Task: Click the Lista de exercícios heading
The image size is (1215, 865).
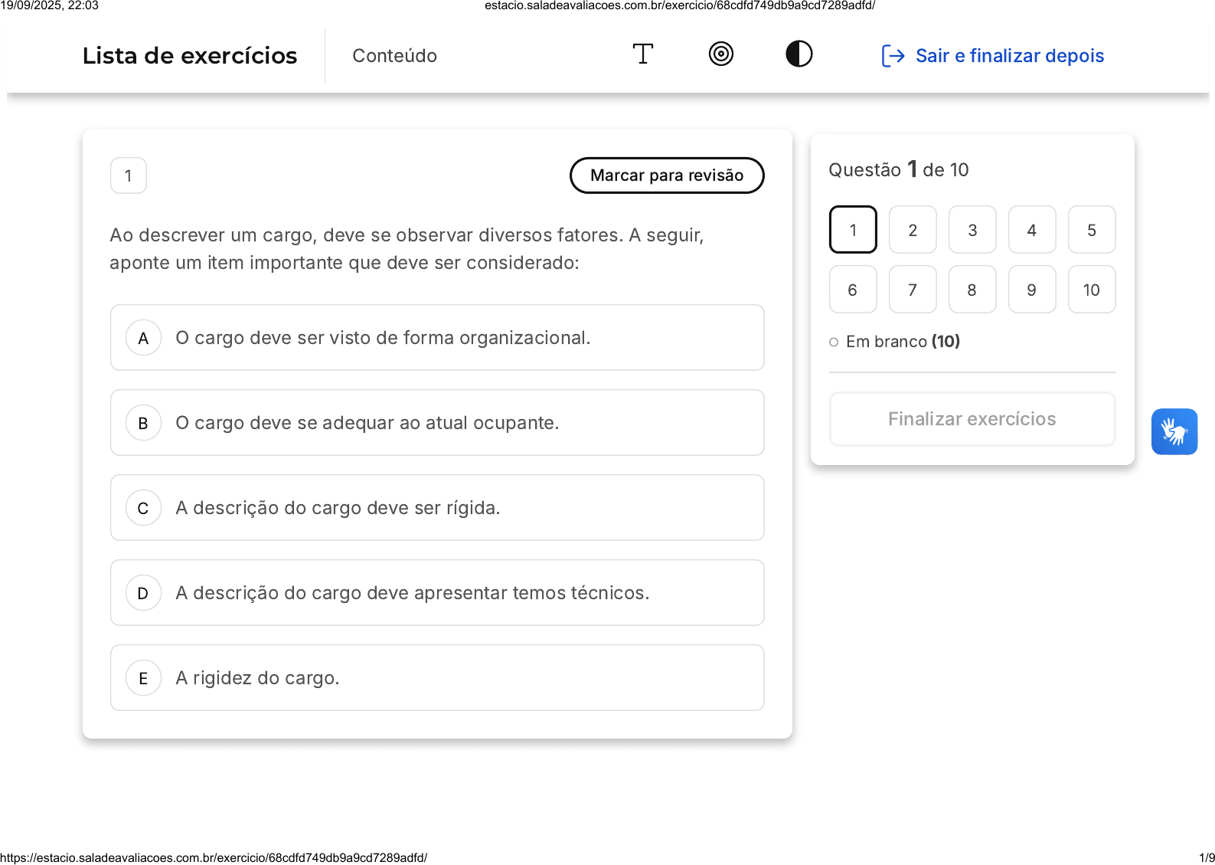Action: pyautogui.click(x=190, y=56)
